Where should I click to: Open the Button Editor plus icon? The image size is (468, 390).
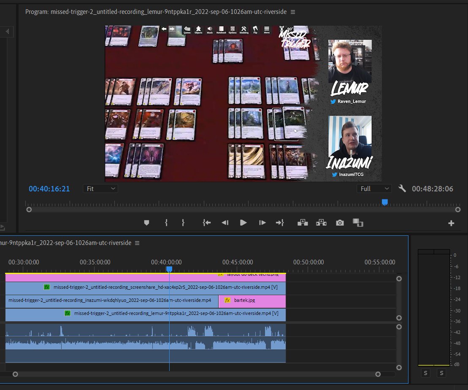point(451,223)
